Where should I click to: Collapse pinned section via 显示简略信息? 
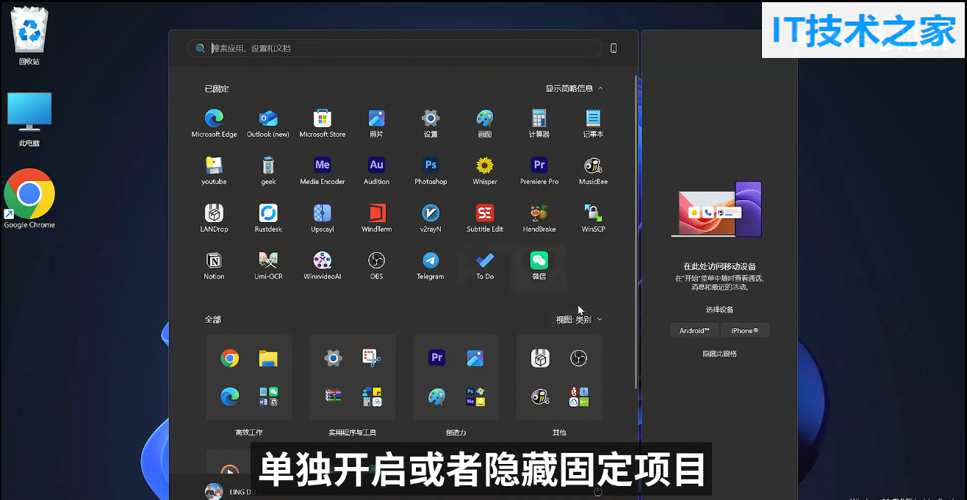tap(574, 88)
